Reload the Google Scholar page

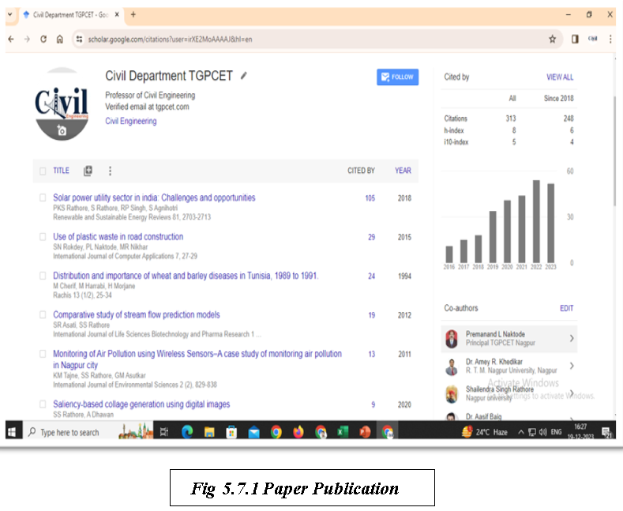pos(43,39)
